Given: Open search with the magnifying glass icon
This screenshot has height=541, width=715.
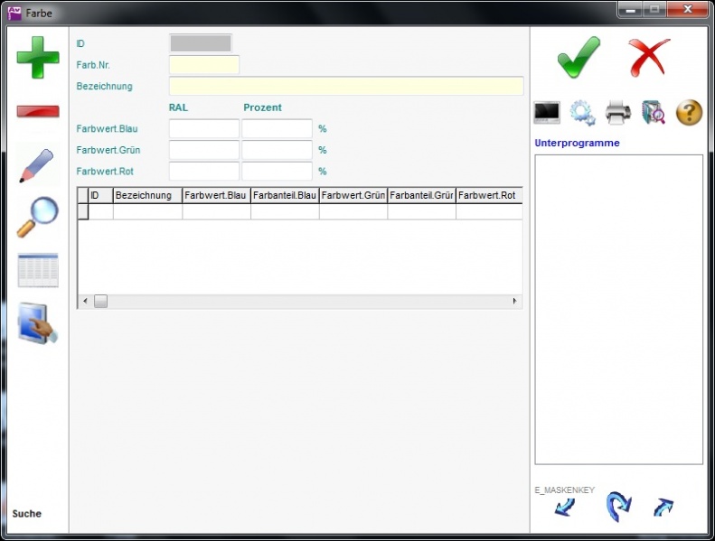Looking at the screenshot, I should point(38,217).
